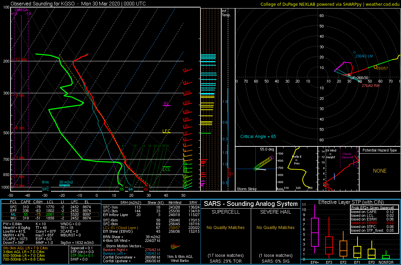
Task: Select the highlighted ML parcel row
Action: tap(51, 214)
